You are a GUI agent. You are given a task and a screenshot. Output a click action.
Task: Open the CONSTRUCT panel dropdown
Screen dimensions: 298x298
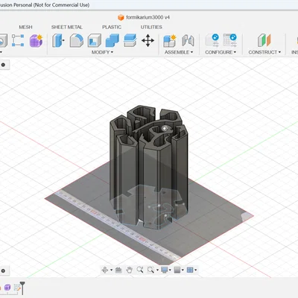click(x=264, y=52)
